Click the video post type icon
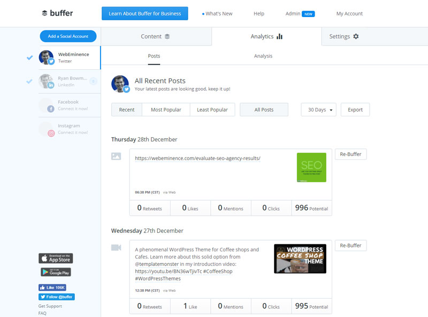Image resolution: width=428 pixels, height=317 pixels. click(116, 248)
